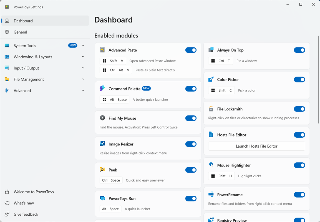Disable the Mouse Highlighter switch
The height and width of the screenshot is (222, 320).
pyautogui.click(x=299, y=165)
